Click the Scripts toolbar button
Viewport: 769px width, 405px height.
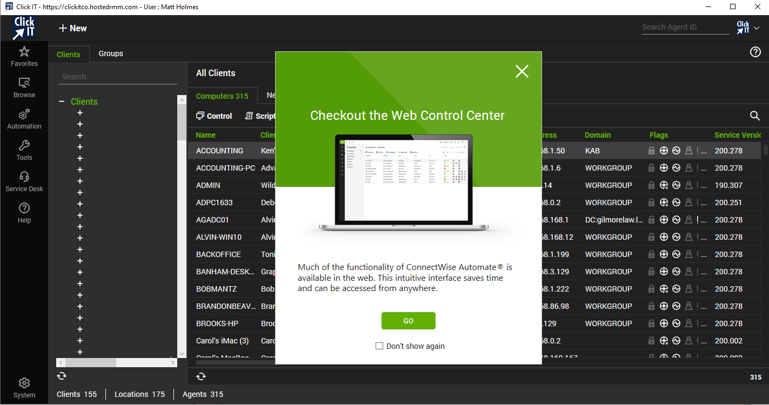pos(260,116)
